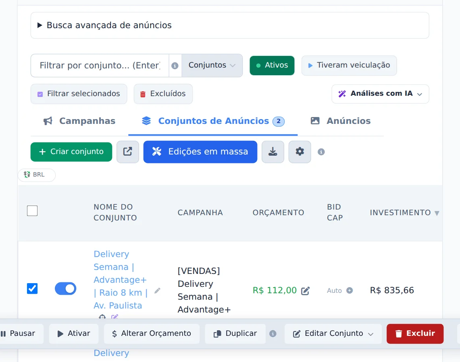The height and width of the screenshot is (362, 460).
Task: Click the NOME DO CONJUNTO column header
Action: 115,212
